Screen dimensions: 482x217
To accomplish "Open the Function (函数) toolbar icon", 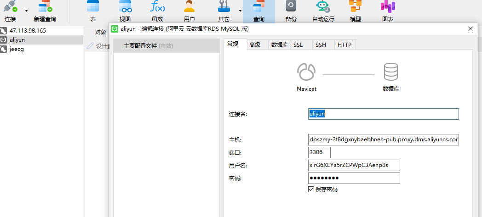I will coord(157,6).
